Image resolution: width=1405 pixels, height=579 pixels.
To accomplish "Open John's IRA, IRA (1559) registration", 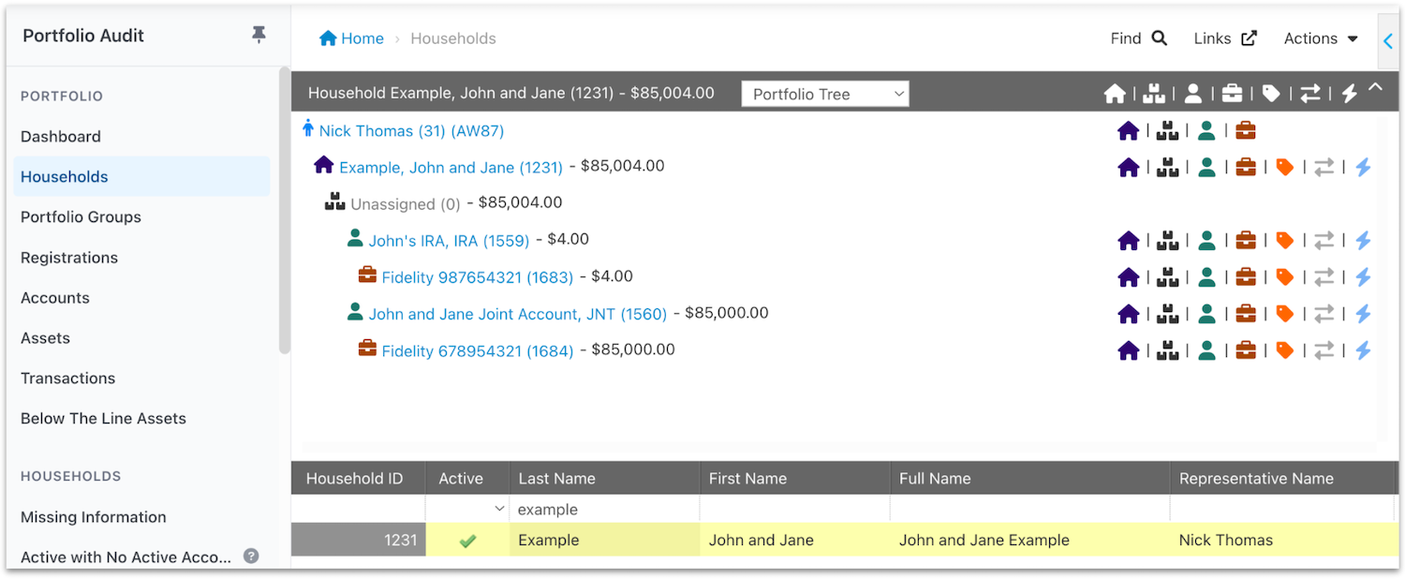I will [x=449, y=241].
